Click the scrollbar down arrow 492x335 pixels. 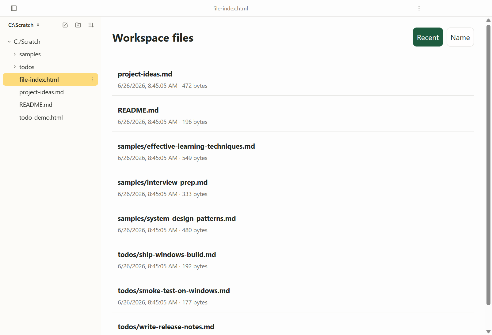488,332
